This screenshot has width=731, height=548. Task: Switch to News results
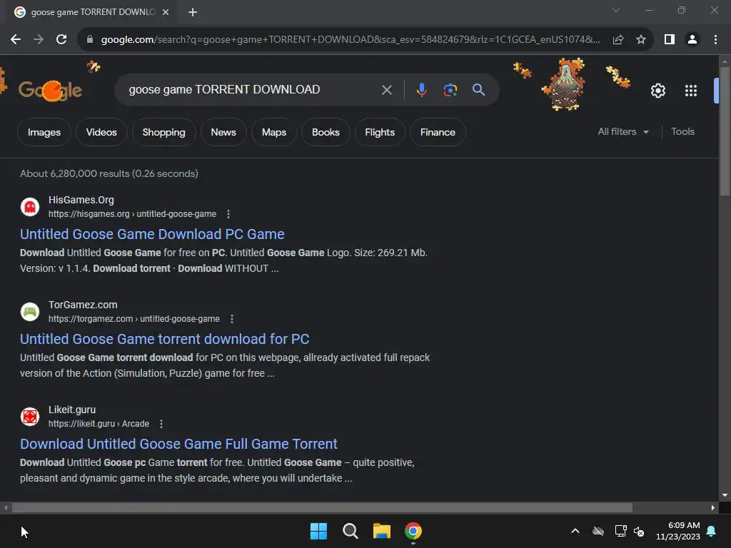(223, 132)
